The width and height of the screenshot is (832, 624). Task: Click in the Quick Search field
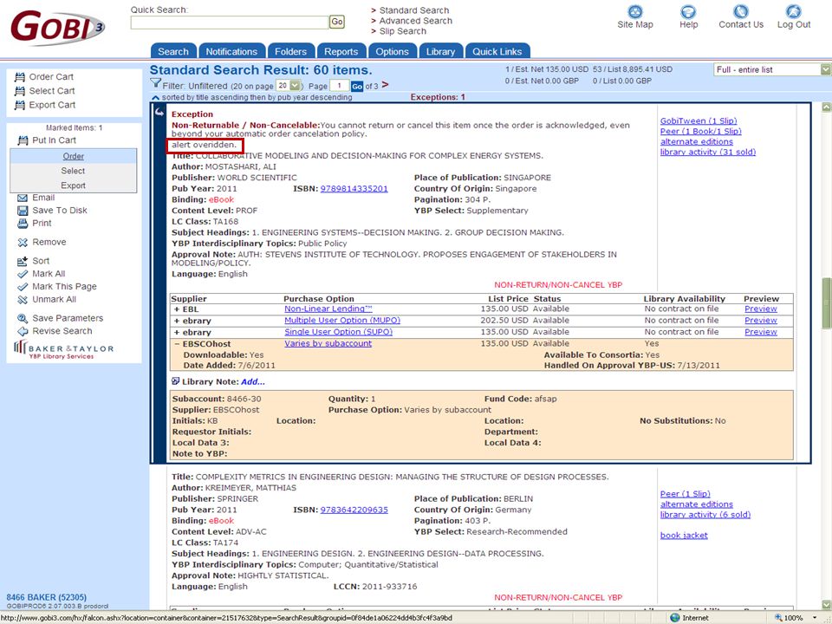[230, 23]
